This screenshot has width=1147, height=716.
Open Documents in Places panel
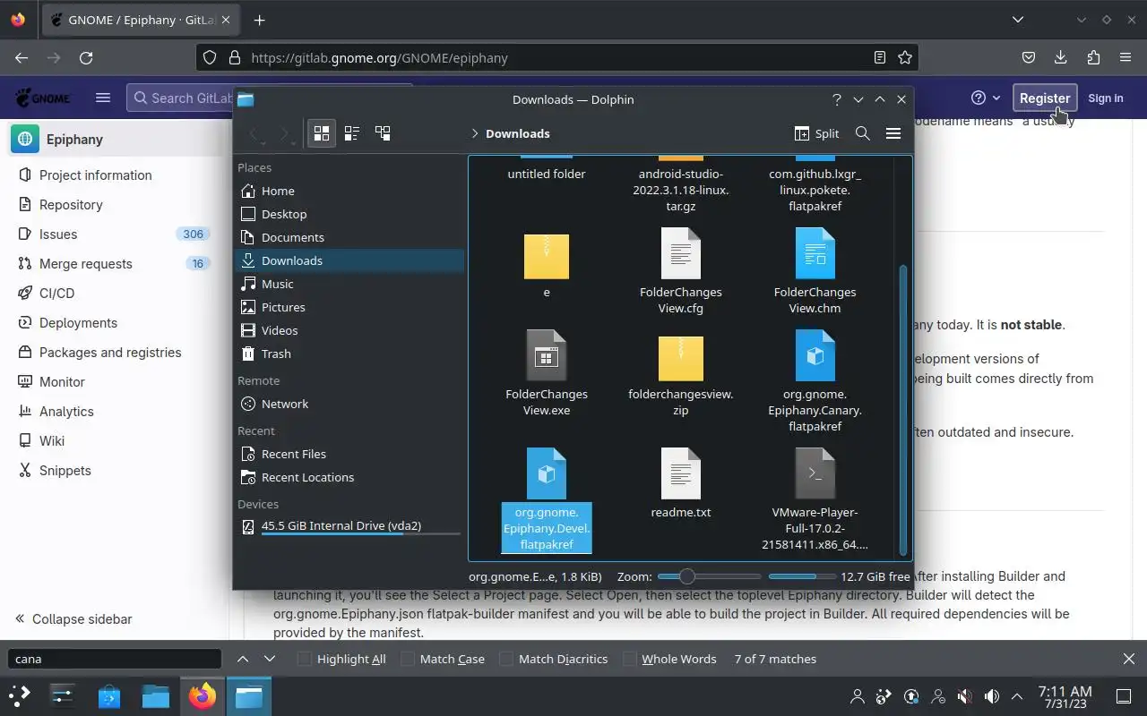tap(349, 237)
